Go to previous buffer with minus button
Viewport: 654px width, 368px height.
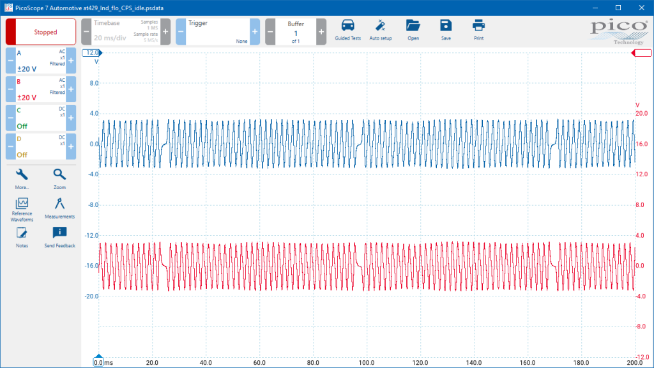(x=270, y=31)
